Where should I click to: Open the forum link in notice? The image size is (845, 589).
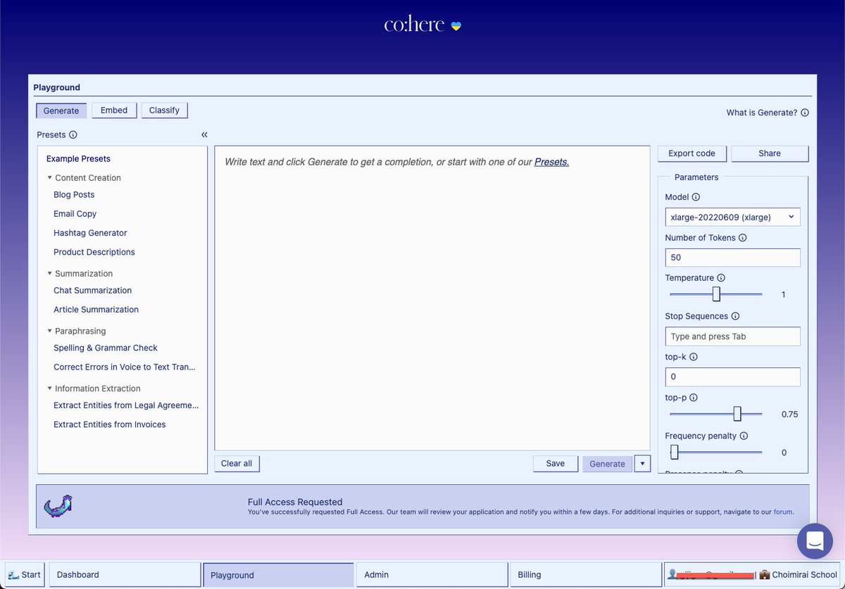tap(784, 512)
